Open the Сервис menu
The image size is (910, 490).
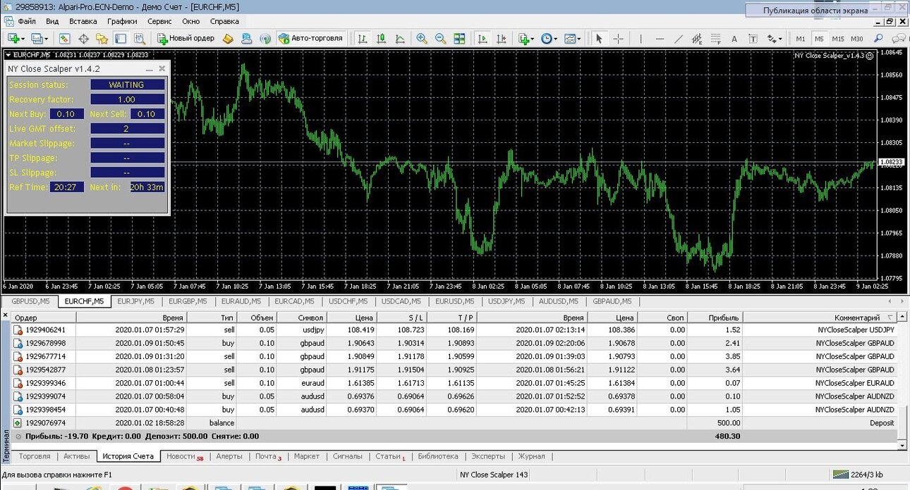click(x=159, y=21)
